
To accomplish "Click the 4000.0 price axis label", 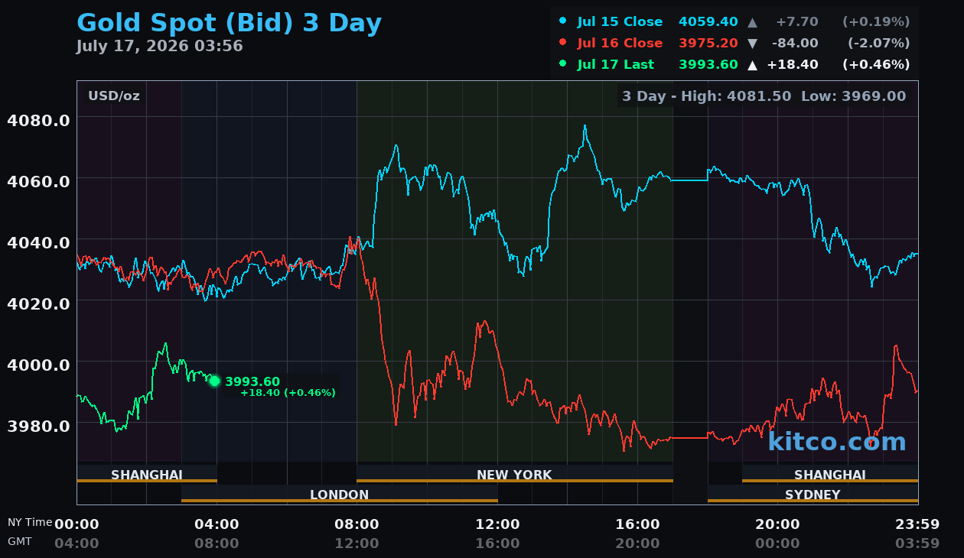I will [x=38, y=364].
